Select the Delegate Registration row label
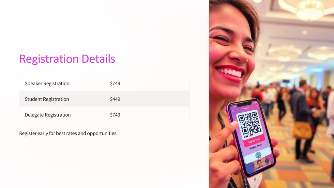This screenshot has width=334, height=188. click(x=48, y=115)
